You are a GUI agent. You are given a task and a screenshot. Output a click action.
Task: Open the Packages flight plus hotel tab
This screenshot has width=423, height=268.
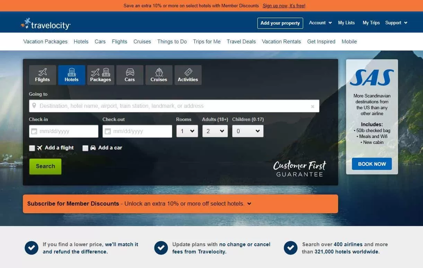100,75
